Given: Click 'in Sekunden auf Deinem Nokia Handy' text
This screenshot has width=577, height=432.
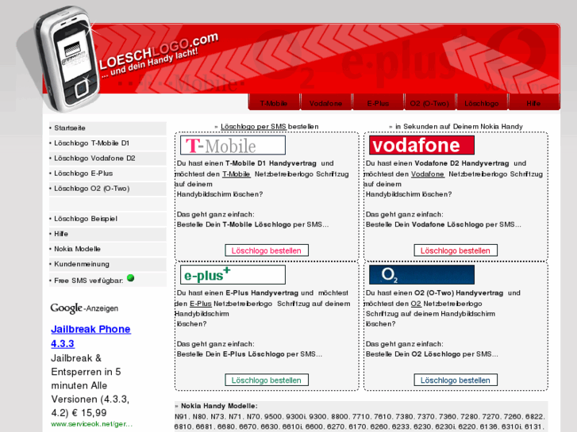Looking at the screenshot, I should click(459, 127).
